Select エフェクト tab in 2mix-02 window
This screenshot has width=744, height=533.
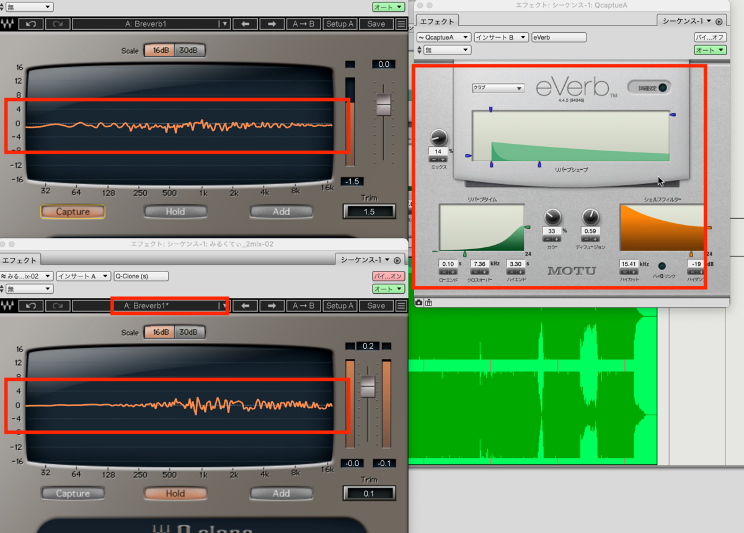(x=20, y=260)
